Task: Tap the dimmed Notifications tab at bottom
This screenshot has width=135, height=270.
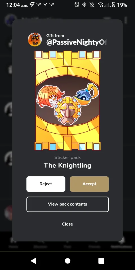Action: (x=121, y=242)
